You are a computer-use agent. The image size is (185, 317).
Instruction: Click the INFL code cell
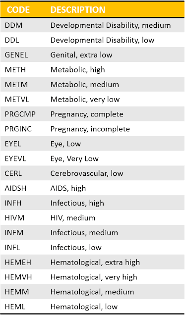[12, 247]
